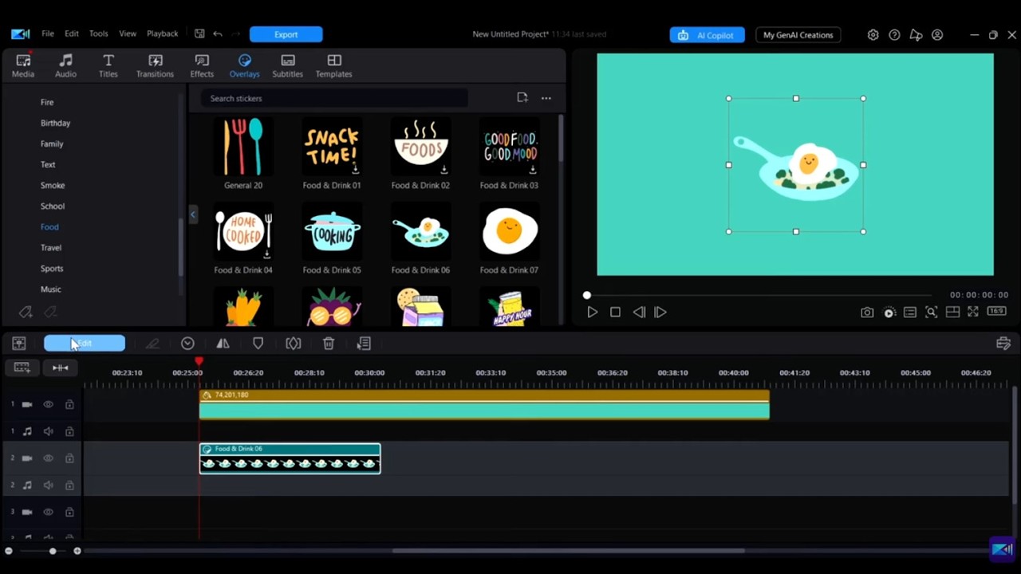Select the Food & Drink 03 sticker
The height and width of the screenshot is (574, 1021).
(509, 154)
